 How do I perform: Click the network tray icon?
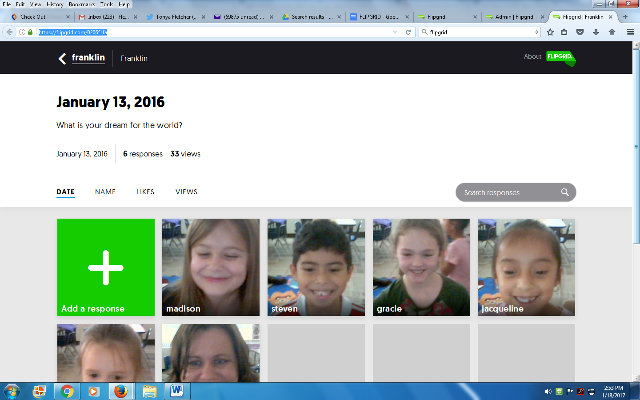[x=591, y=392]
